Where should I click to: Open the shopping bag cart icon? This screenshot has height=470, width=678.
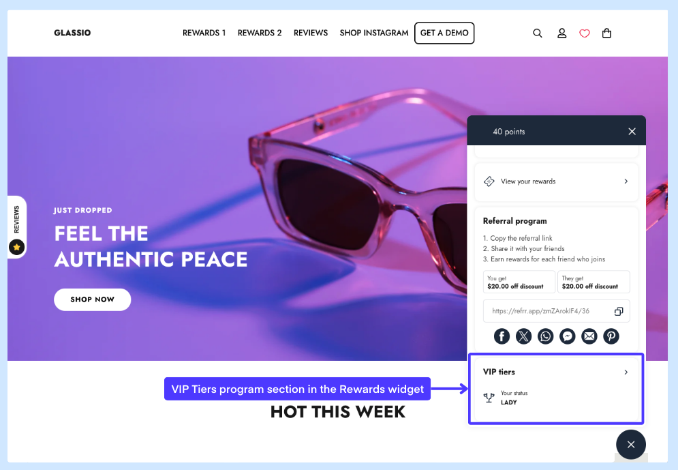pyautogui.click(x=606, y=33)
